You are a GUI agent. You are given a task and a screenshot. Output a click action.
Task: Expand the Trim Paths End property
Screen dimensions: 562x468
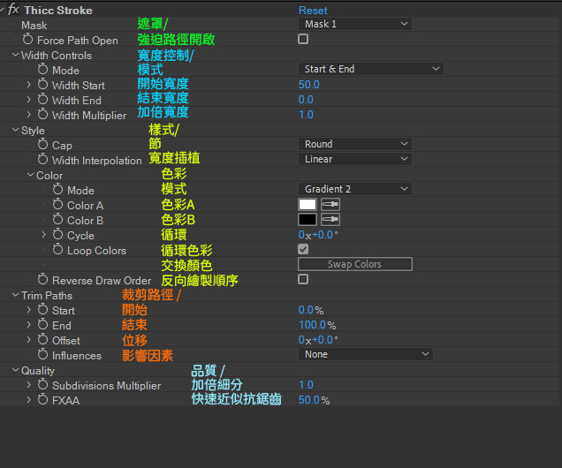[28, 325]
